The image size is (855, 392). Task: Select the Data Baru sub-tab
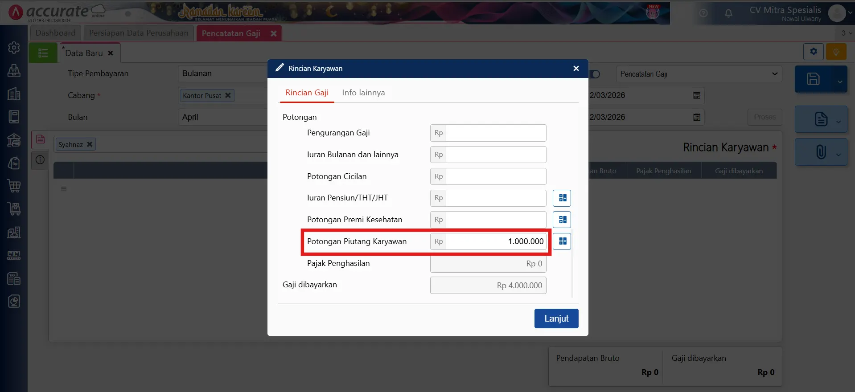[84, 53]
